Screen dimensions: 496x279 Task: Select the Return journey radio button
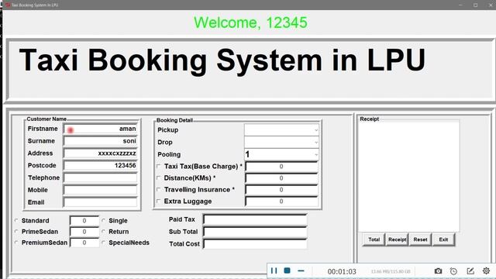pyautogui.click(x=103, y=232)
